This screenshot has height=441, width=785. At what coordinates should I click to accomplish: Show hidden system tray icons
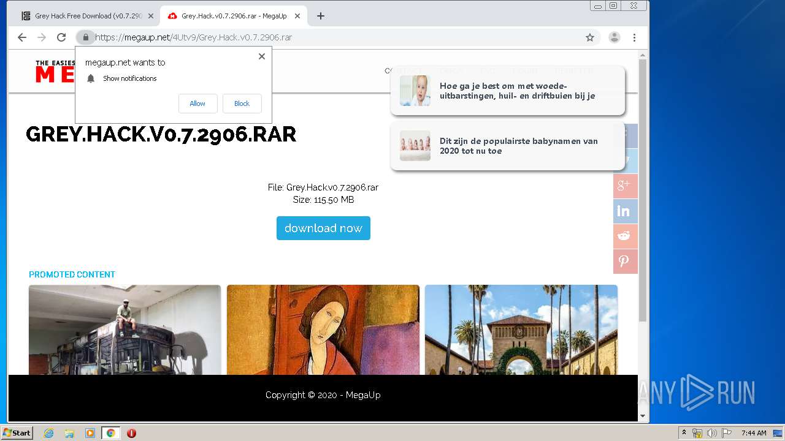click(684, 433)
